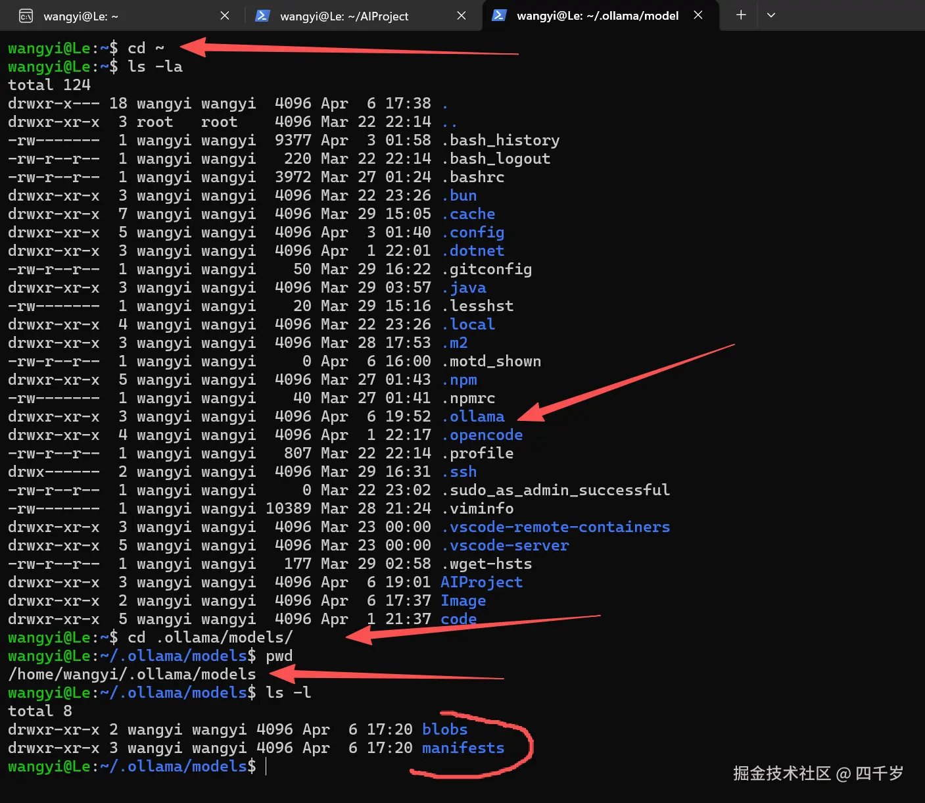Click the command prompt icon on first tab

click(x=26, y=16)
